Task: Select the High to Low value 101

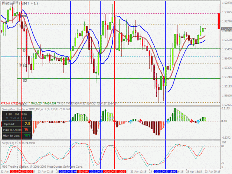Action: tap(27, 135)
